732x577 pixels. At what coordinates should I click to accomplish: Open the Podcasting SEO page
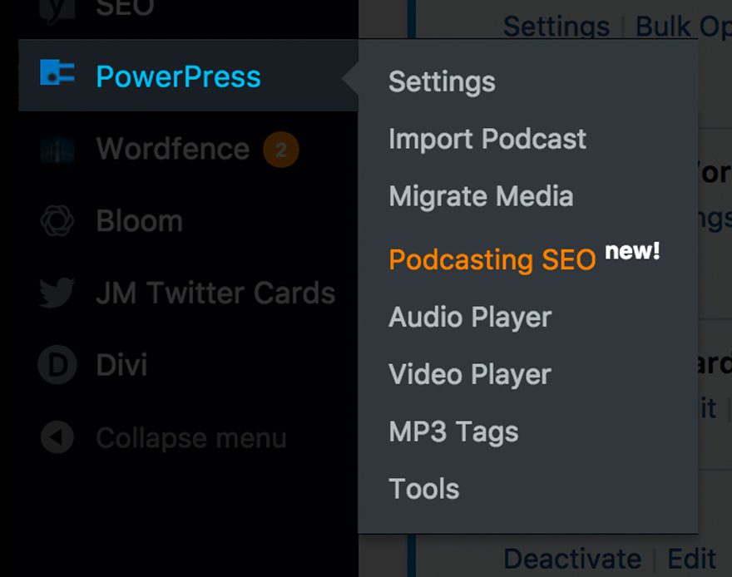[492, 259]
